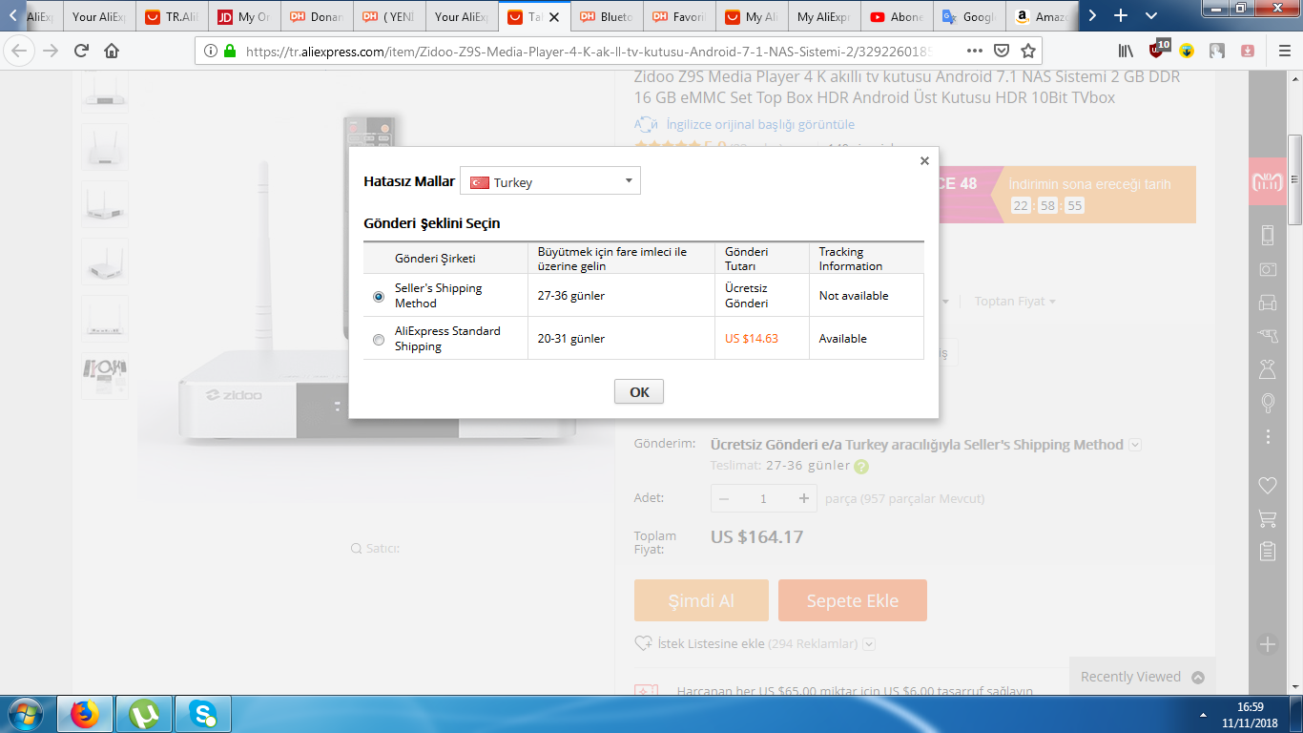Image resolution: width=1303 pixels, height=733 pixels.
Task: Open mobile phones sidebar category icon
Action: pyautogui.click(x=1268, y=235)
